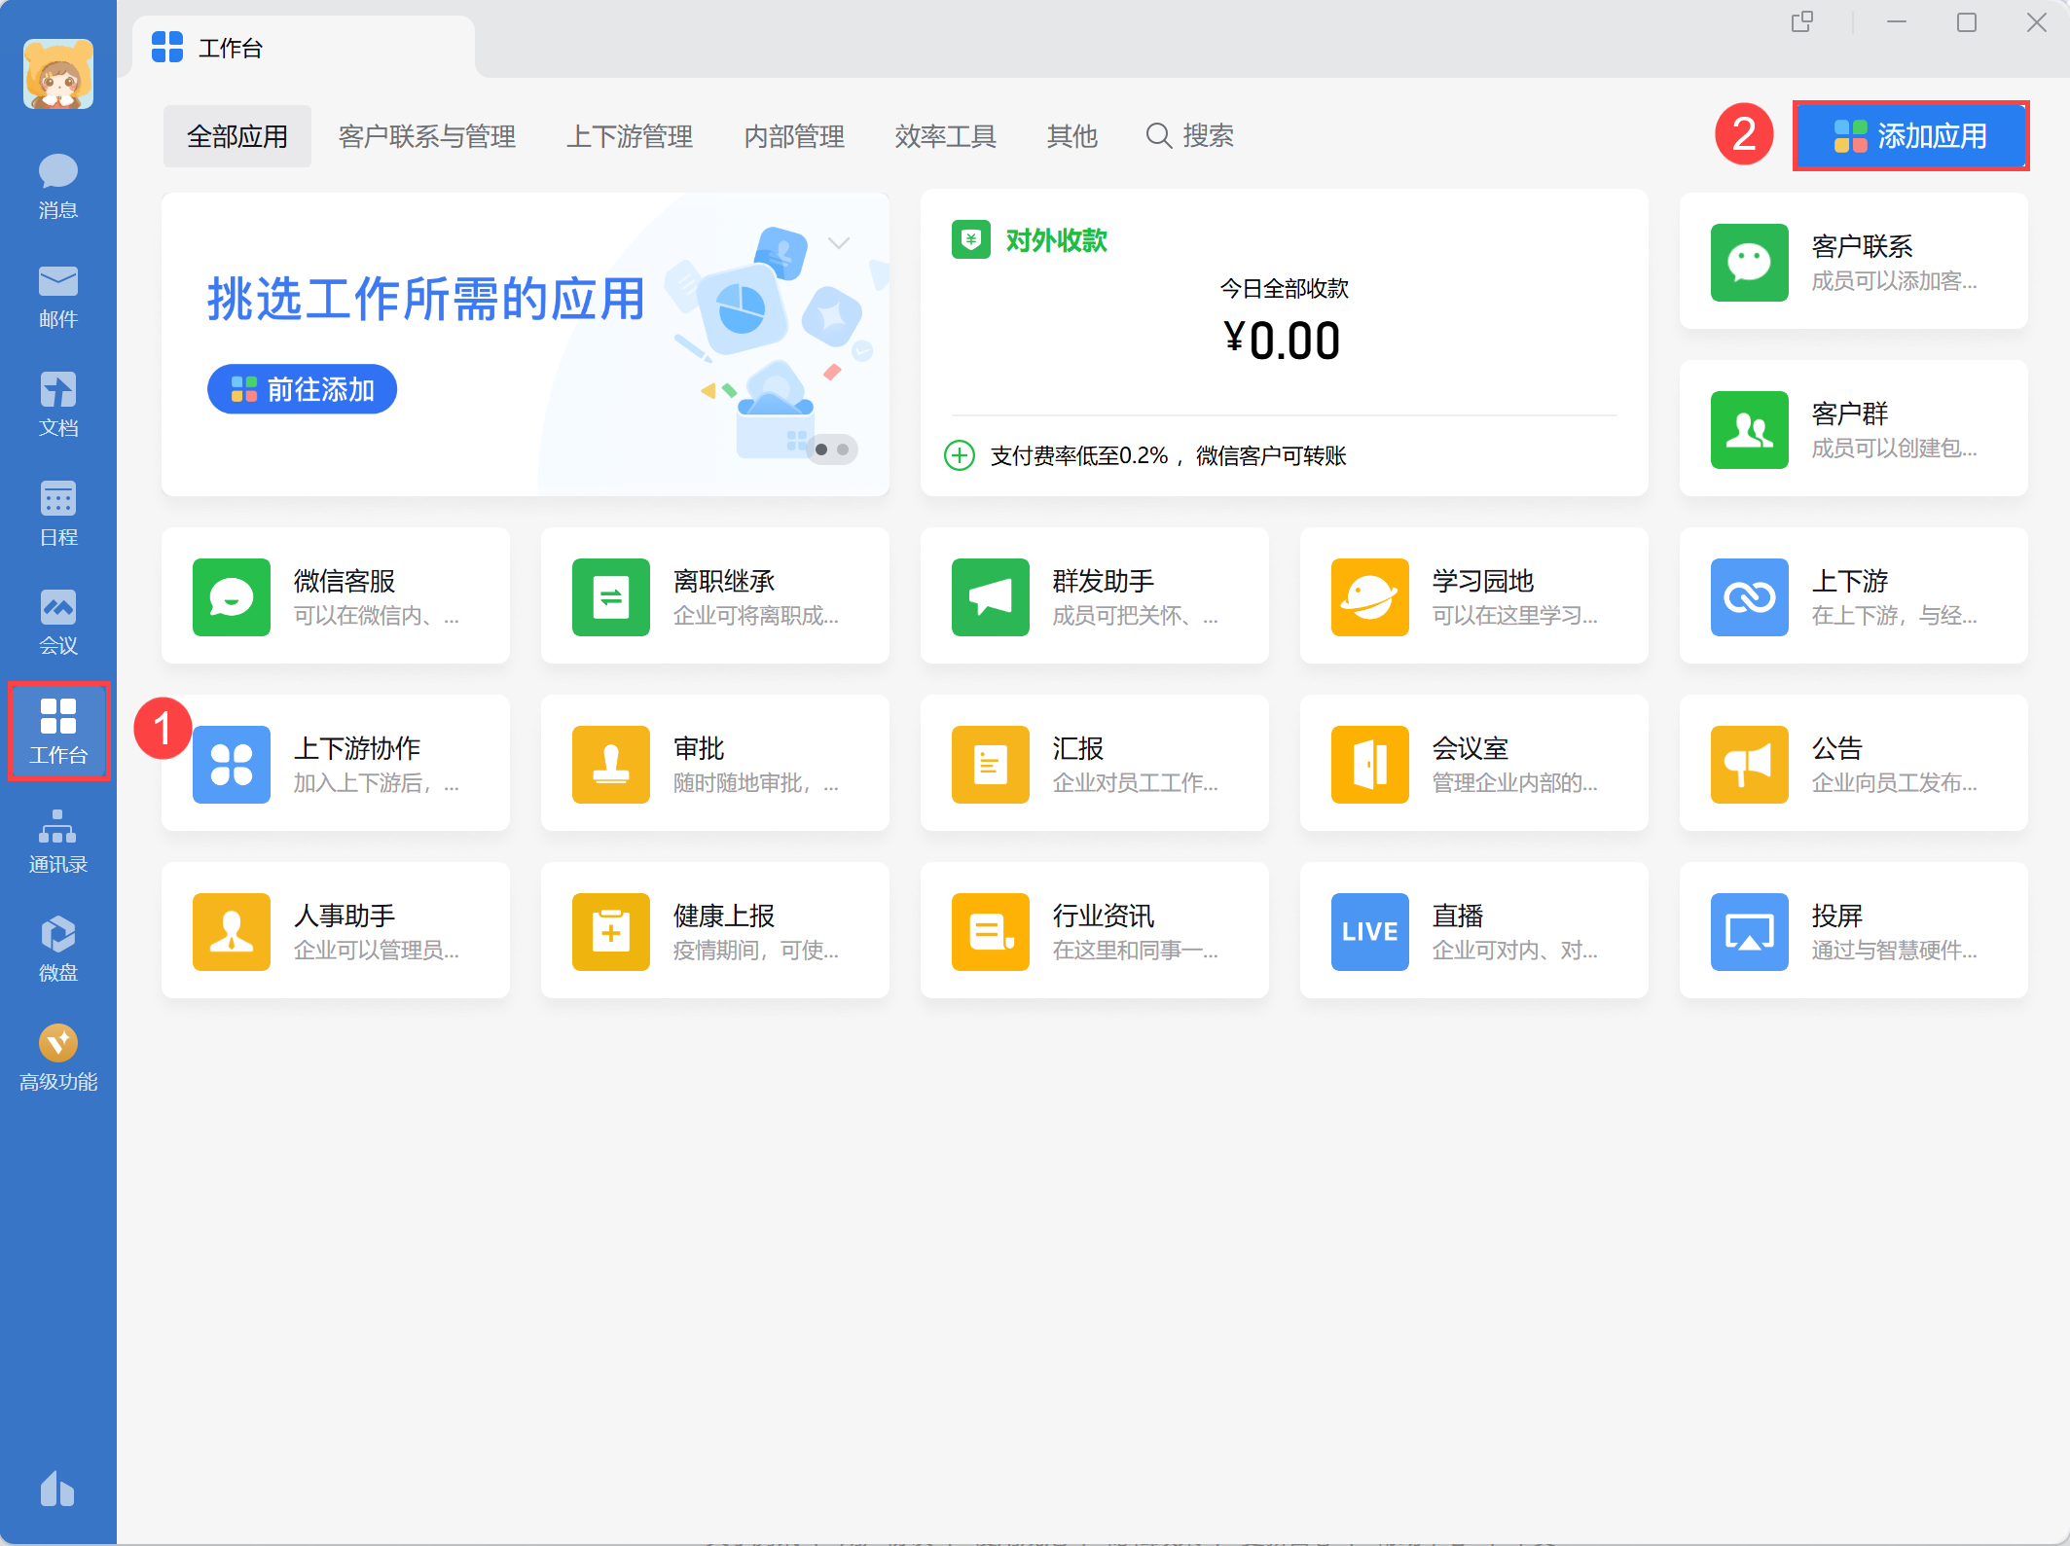Viewport: 2070px width, 1546px height.
Task: Click the 搜索 search field
Action: 1190,136
